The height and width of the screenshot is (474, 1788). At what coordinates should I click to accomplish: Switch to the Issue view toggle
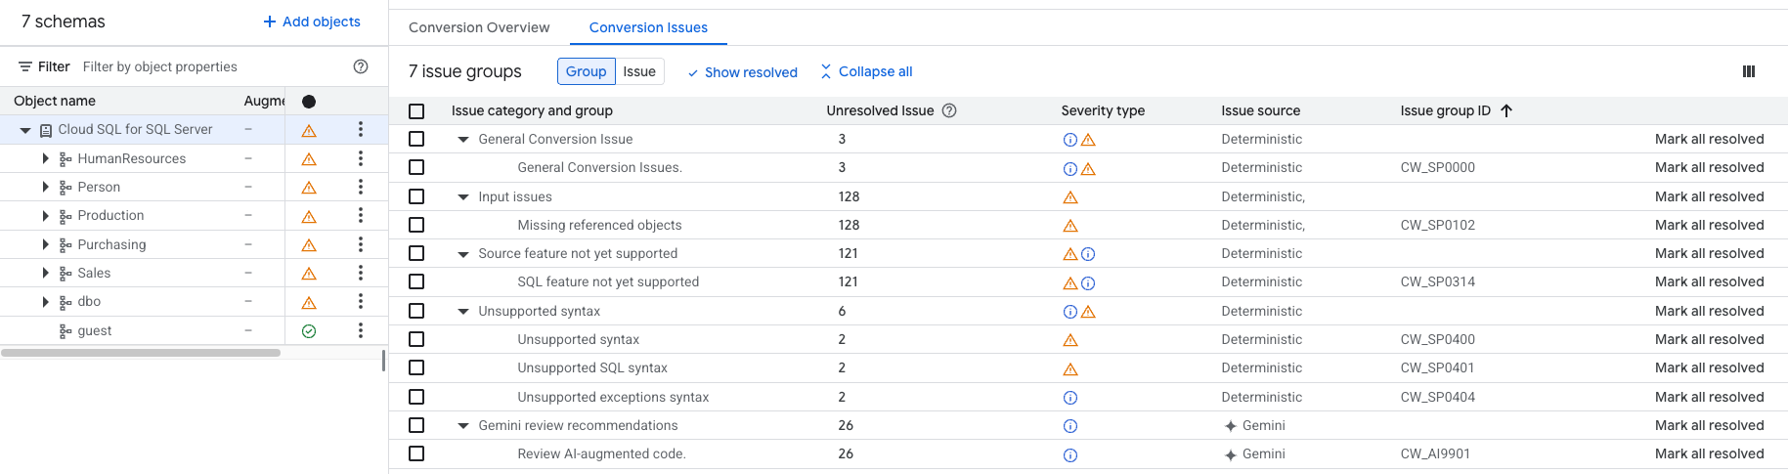pos(639,71)
